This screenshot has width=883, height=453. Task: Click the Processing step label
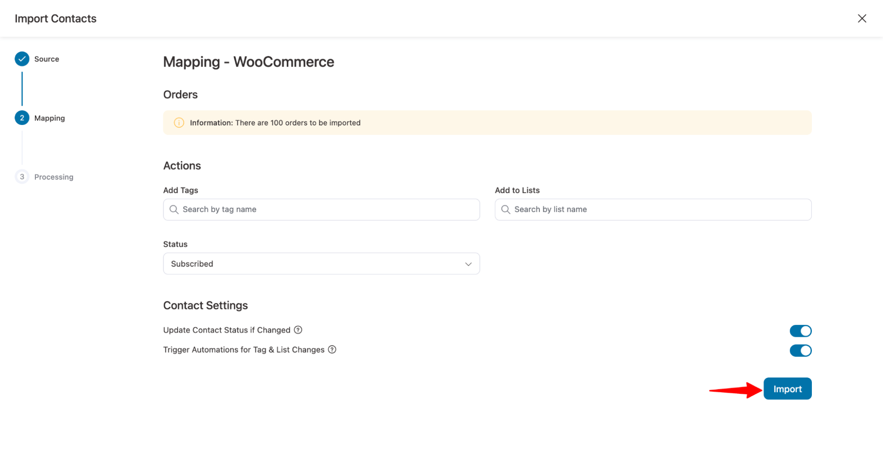(x=54, y=177)
